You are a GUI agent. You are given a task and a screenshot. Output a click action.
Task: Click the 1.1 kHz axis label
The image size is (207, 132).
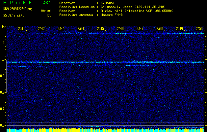pos(3,43)
